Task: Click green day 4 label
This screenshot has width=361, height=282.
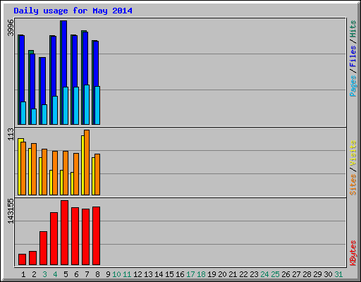Action: [55, 274]
